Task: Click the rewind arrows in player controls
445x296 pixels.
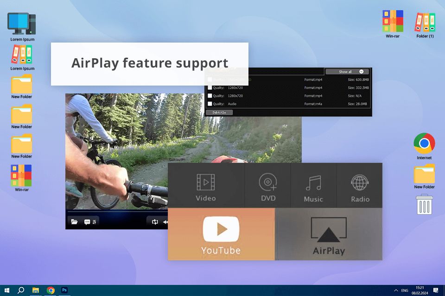Action: coord(165,222)
